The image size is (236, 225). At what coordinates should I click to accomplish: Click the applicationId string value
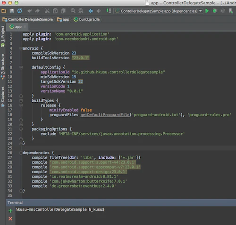(x=118, y=72)
